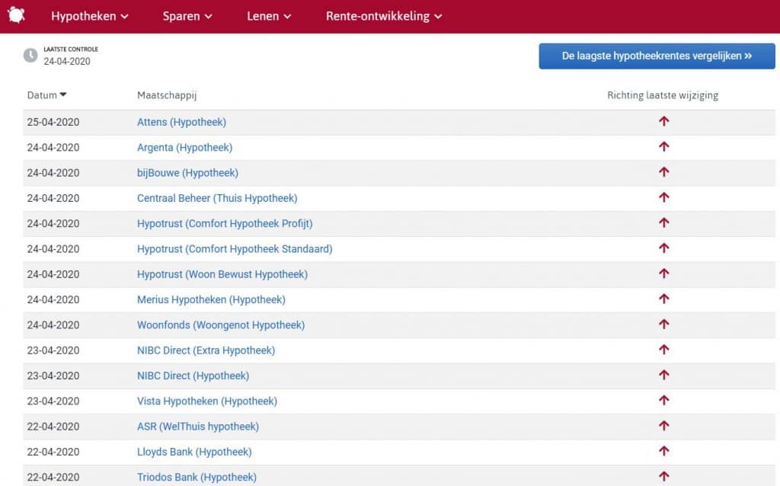The height and width of the screenshot is (486, 780).
Task: Click the date in ASR WelThuis row
Action: pyautogui.click(x=53, y=427)
